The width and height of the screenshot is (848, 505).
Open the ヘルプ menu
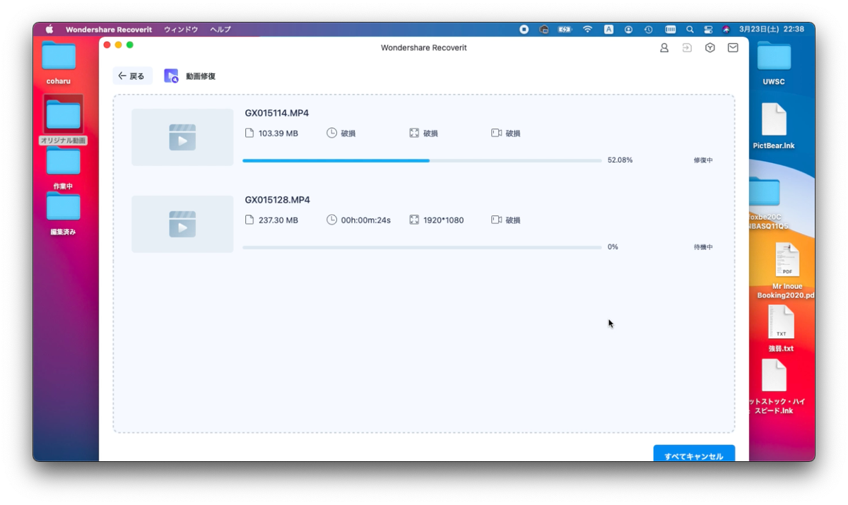[220, 30]
